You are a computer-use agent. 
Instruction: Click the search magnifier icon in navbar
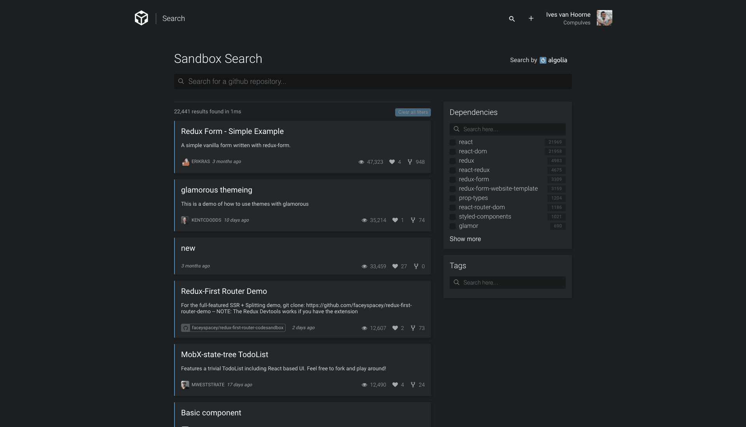511,18
